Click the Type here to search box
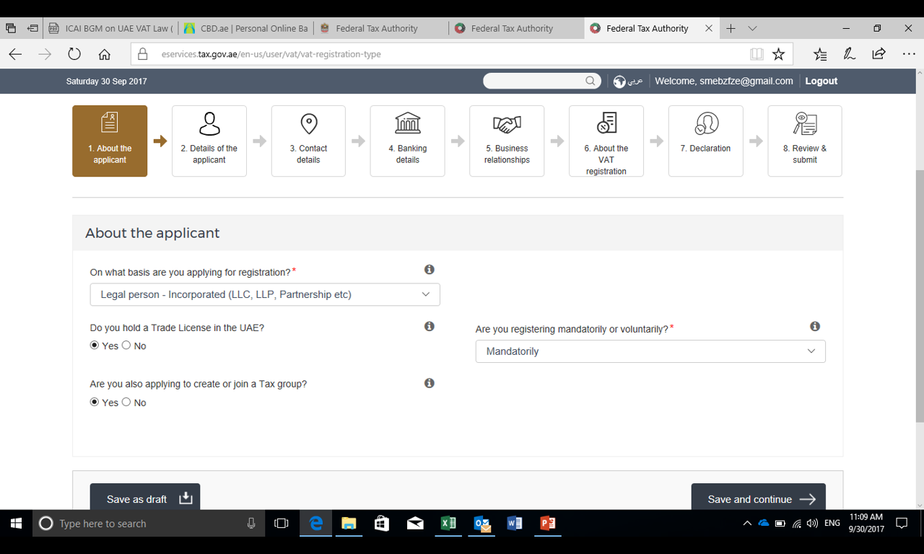 pyautogui.click(x=148, y=524)
